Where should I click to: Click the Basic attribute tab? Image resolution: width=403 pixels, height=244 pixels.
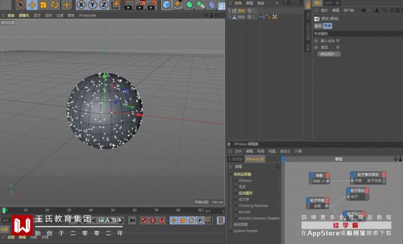[x=318, y=26]
